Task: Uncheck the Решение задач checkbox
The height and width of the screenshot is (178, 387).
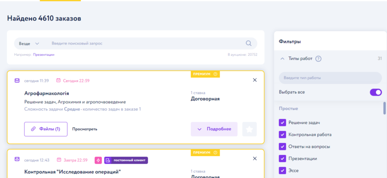Action: tap(282, 123)
